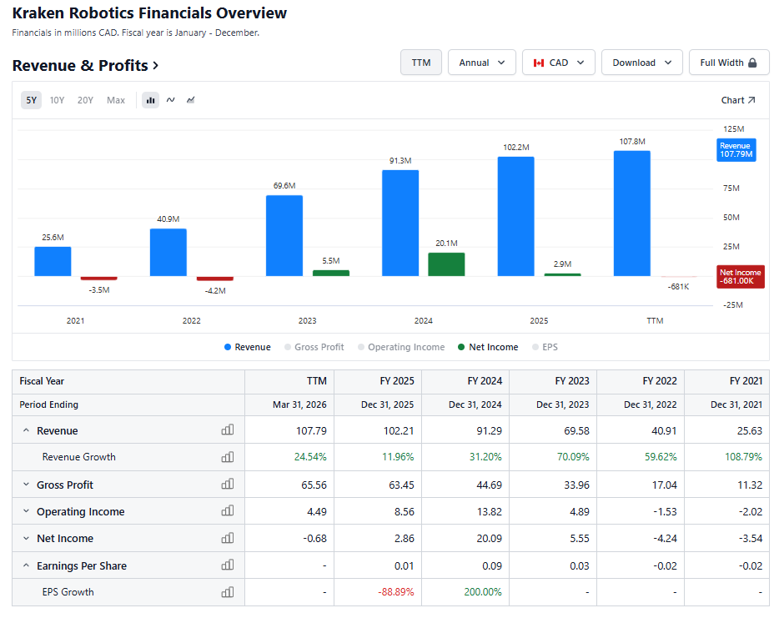Switch to the area chart view icon
Screen dimensions: 779x618
point(190,100)
